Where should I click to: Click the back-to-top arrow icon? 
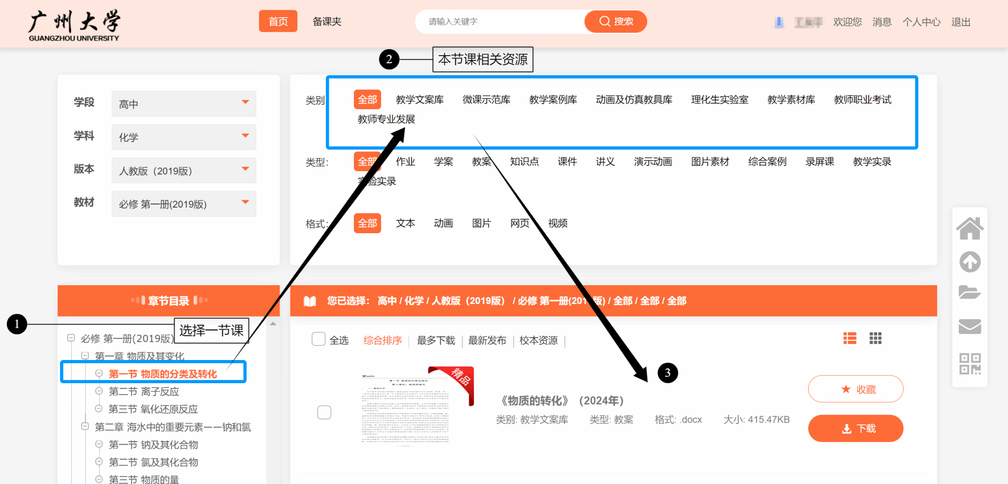click(x=970, y=262)
